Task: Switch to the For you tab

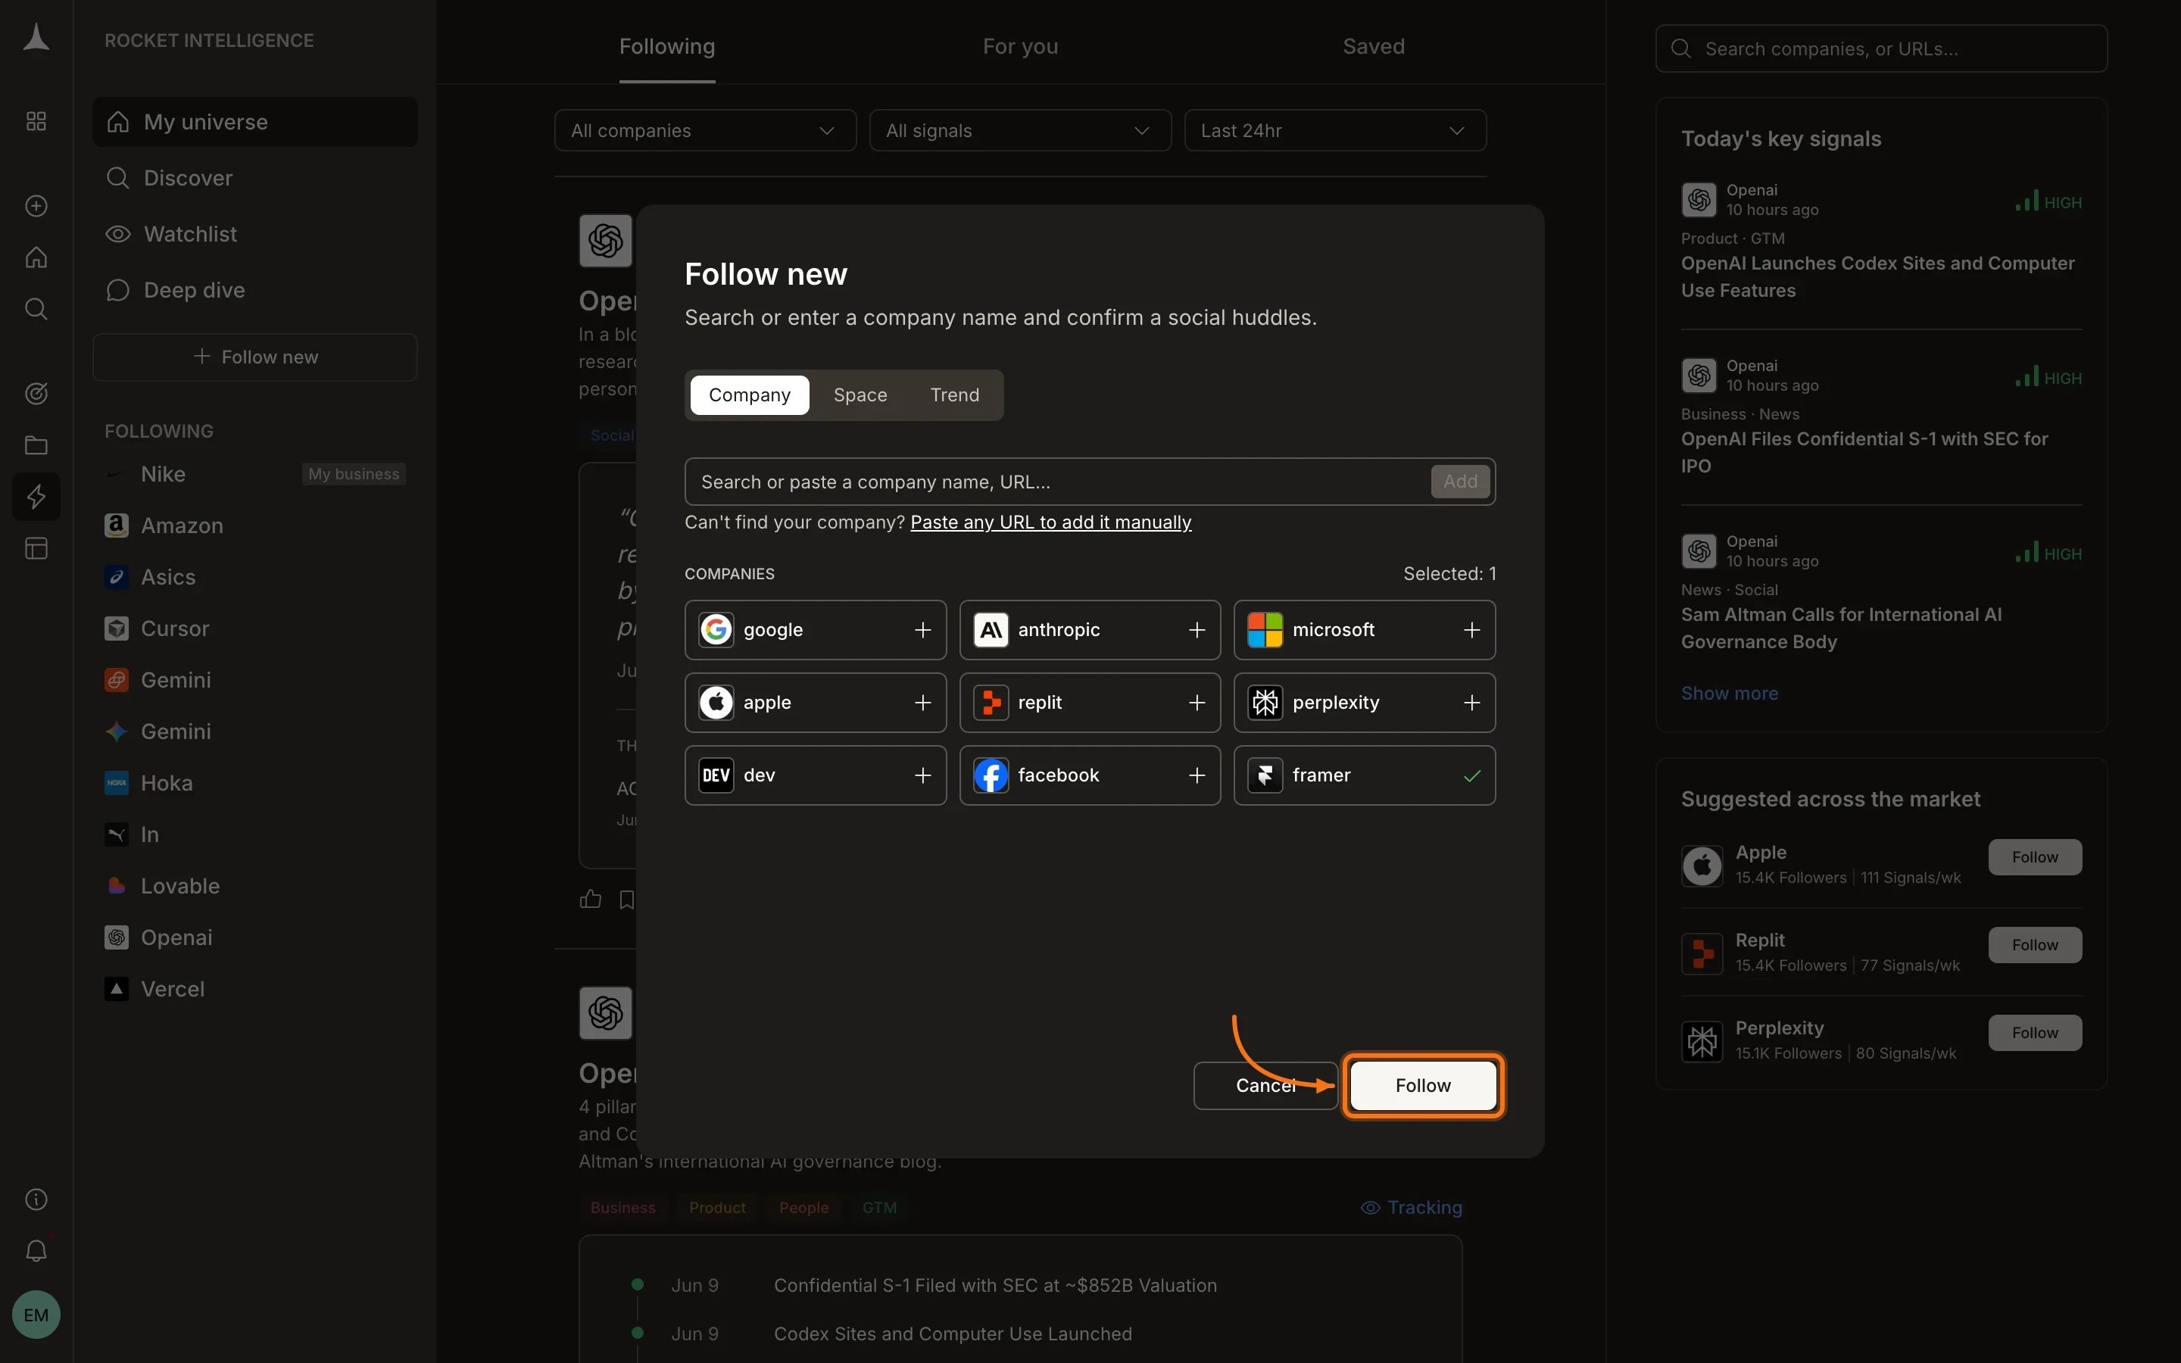Action: 1020,47
